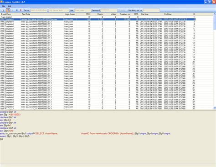Screen dimensions: 216x167
Task: Click the Server address input field
Action: pos(39,10)
